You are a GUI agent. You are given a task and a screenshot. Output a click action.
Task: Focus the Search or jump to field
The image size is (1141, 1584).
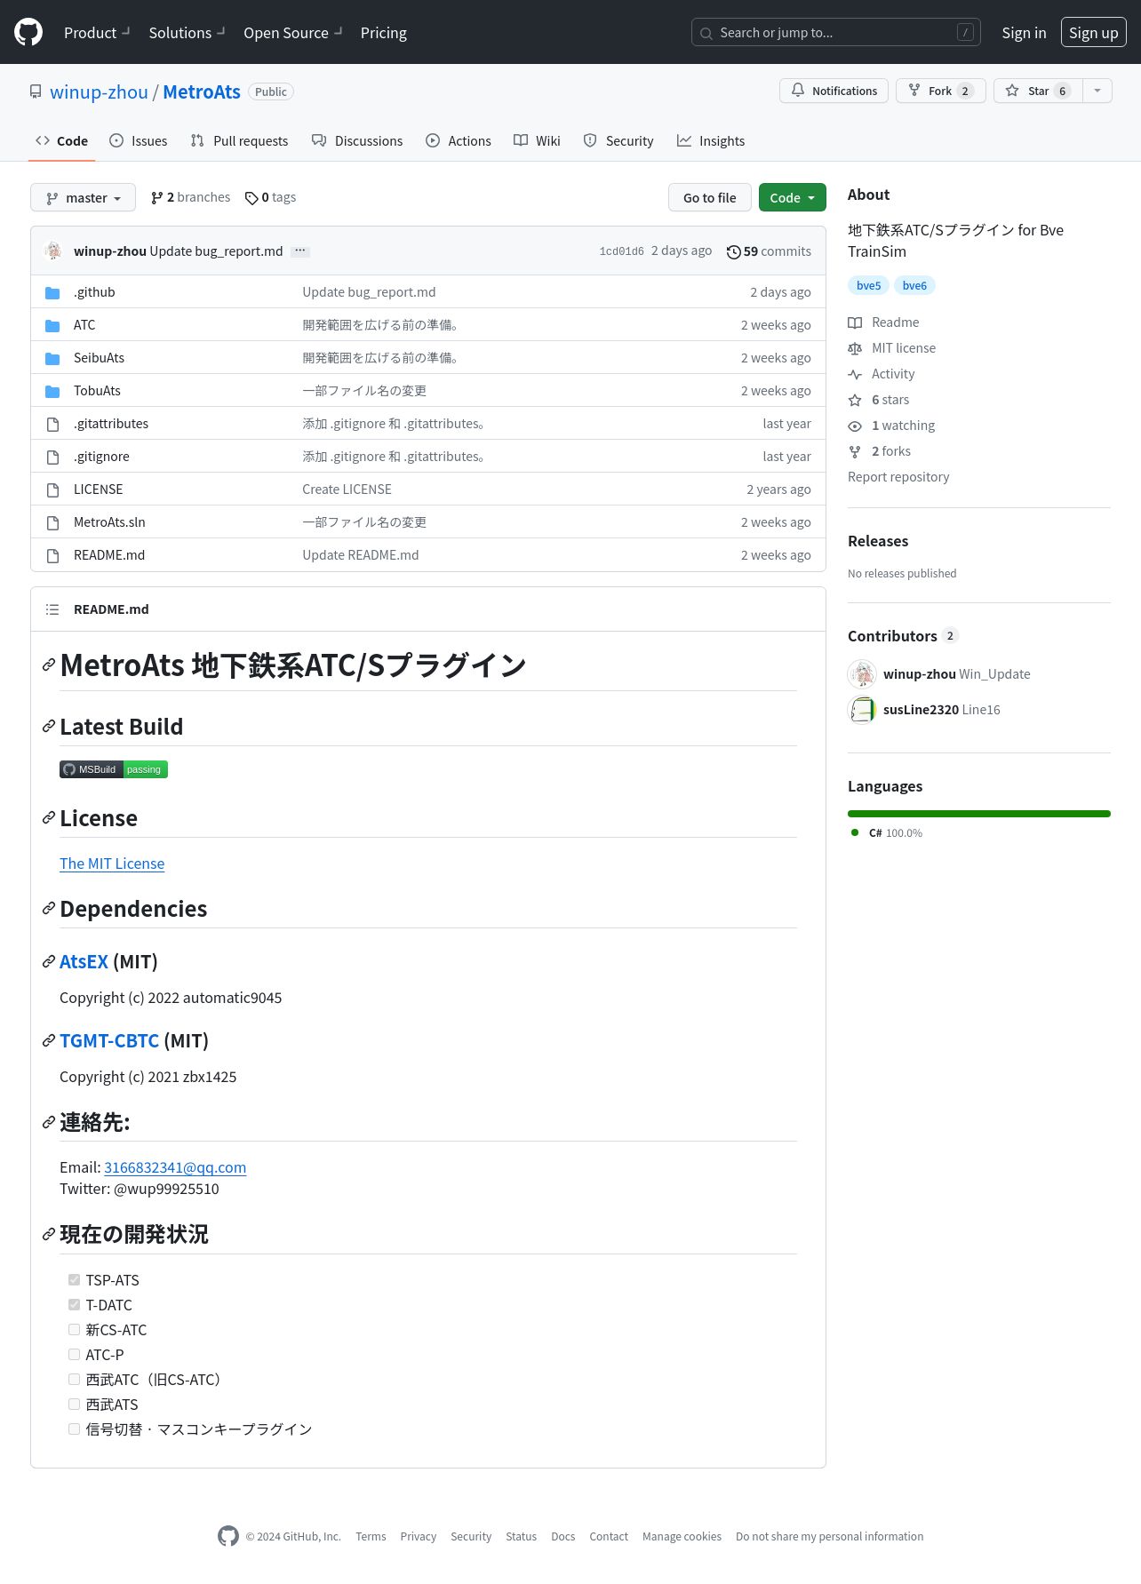point(836,32)
